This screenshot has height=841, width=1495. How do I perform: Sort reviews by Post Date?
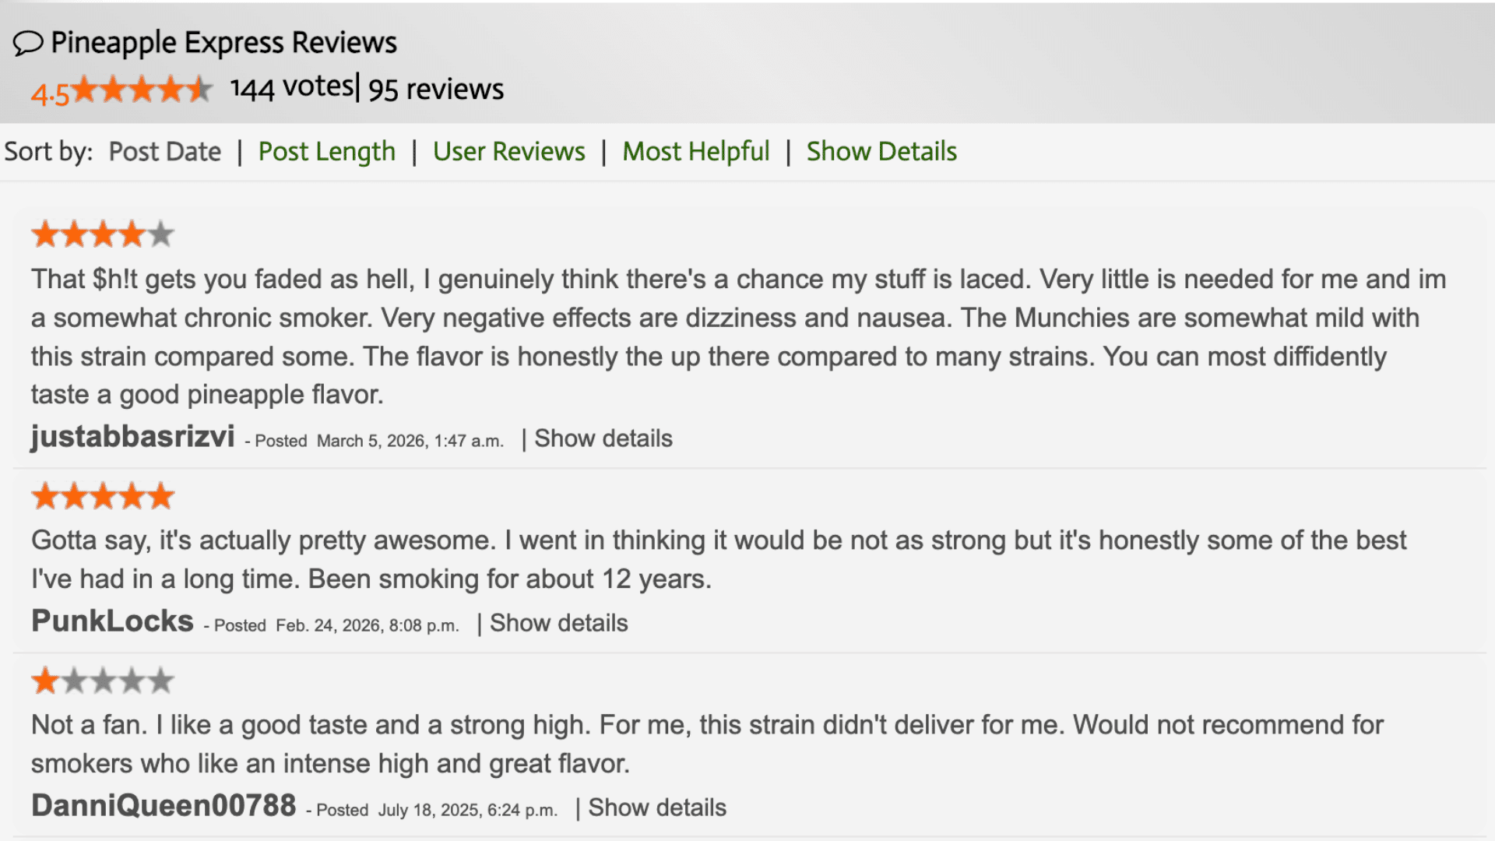point(164,151)
